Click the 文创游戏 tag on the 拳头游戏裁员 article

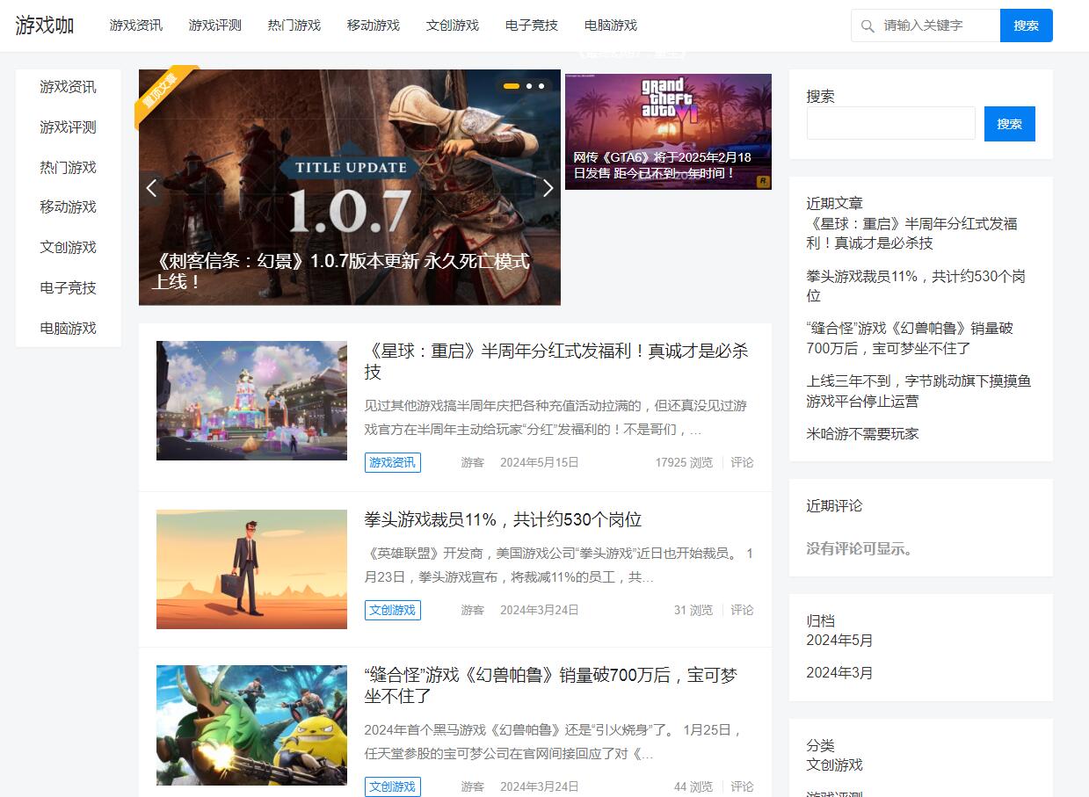click(x=393, y=610)
